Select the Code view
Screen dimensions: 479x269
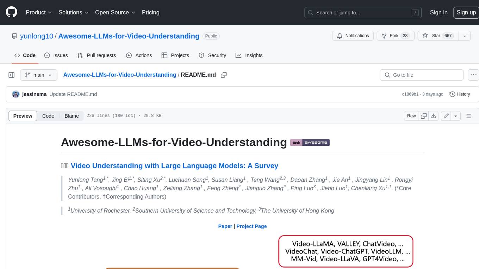point(48,116)
